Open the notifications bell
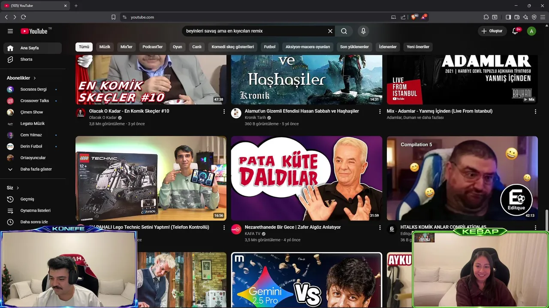 pyautogui.click(x=515, y=31)
